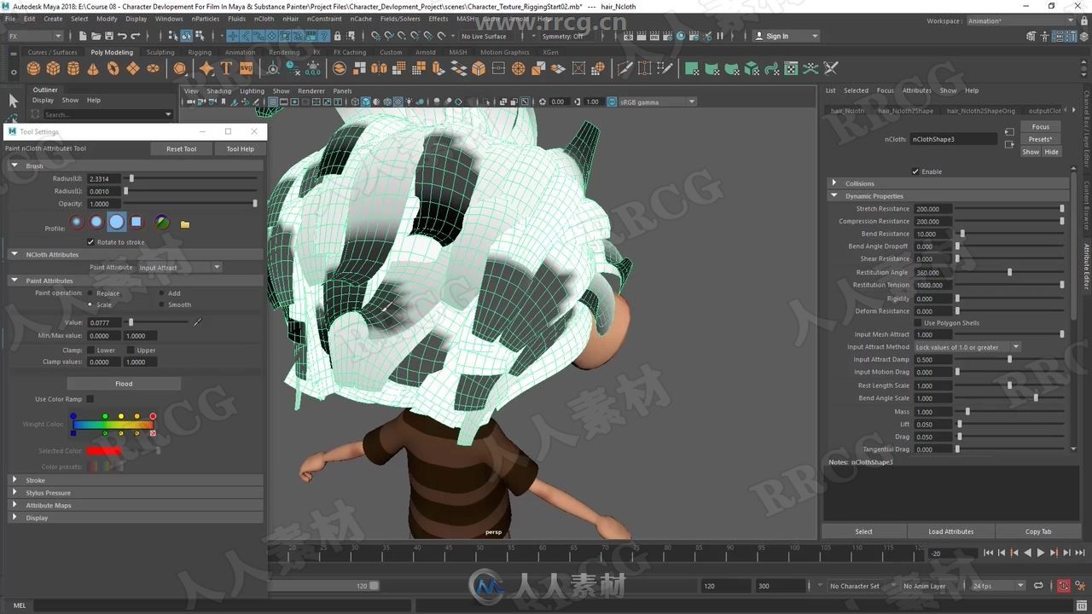Open the sRGB gamma view transform dropdown
Viewport: 1092px width, 614px height.
pyautogui.click(x=657, y=101)
